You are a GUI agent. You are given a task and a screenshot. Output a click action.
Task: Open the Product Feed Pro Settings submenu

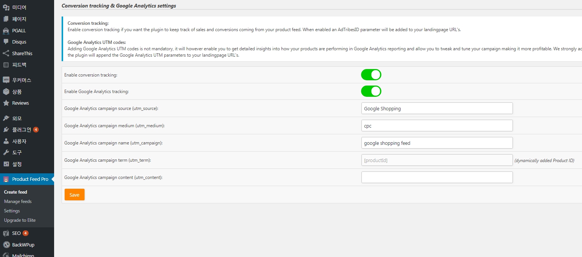(x=12, y=211)
